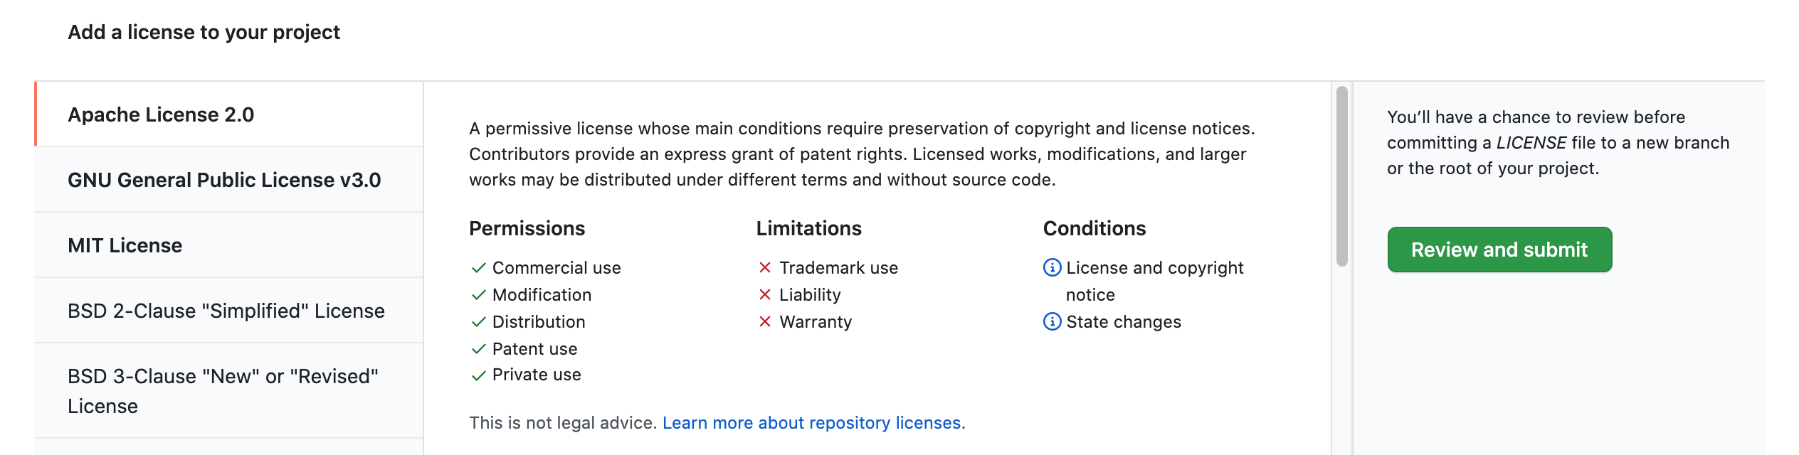Click the Review and submit button
This screenshot has width=1799, height=455.
coord(1499,250)
